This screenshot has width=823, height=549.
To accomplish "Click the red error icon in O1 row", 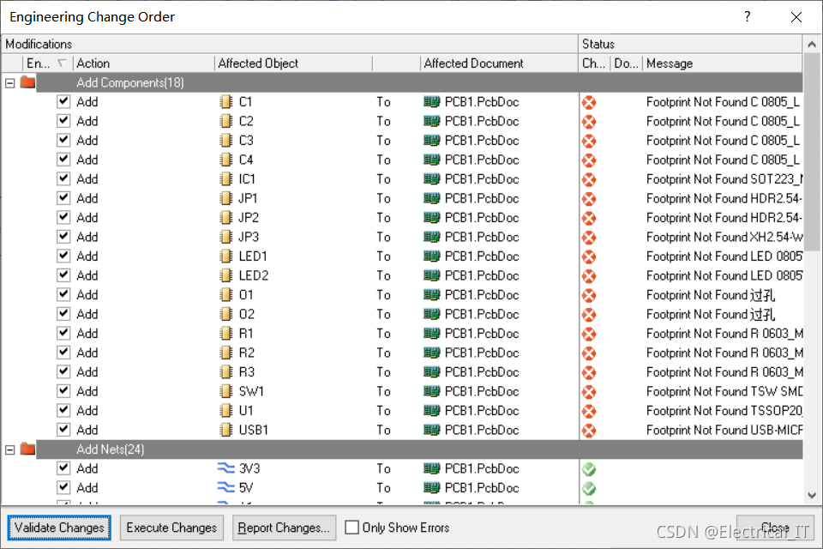I will 589,295.
